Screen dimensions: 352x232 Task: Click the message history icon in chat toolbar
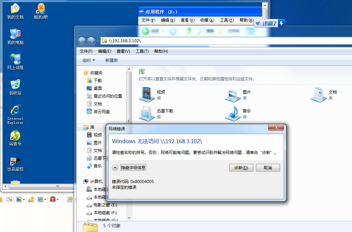point(70,199)
